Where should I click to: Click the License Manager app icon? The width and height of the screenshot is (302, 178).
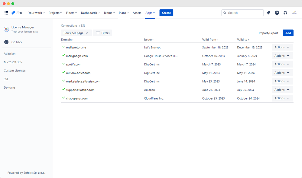[x=6, y=29]
